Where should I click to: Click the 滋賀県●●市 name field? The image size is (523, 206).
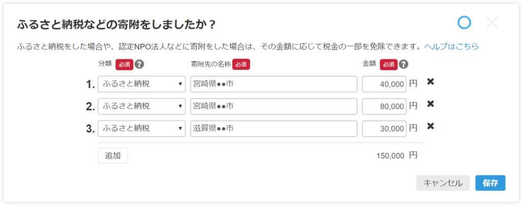(x=273, y=128)
